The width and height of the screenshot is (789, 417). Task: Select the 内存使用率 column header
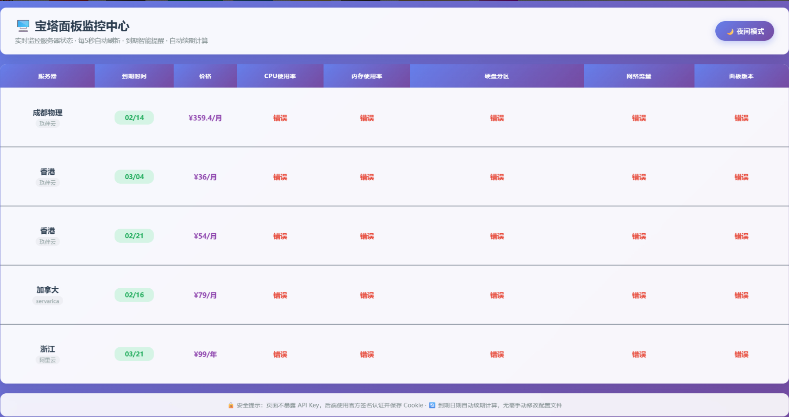point(367,76)
